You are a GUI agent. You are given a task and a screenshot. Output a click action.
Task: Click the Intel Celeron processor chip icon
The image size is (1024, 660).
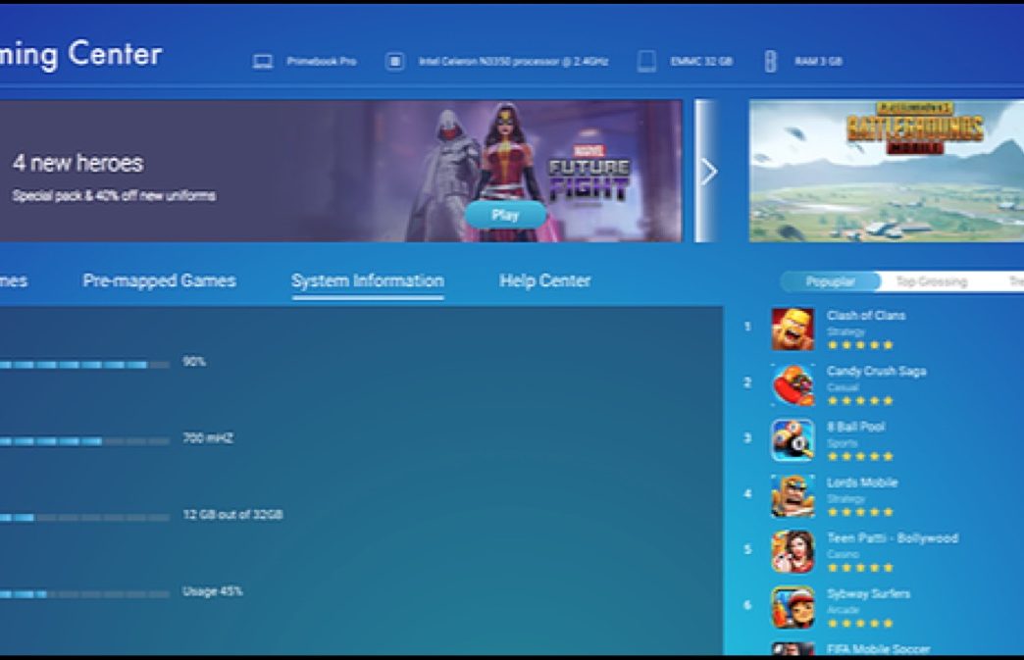coord(394,61)
